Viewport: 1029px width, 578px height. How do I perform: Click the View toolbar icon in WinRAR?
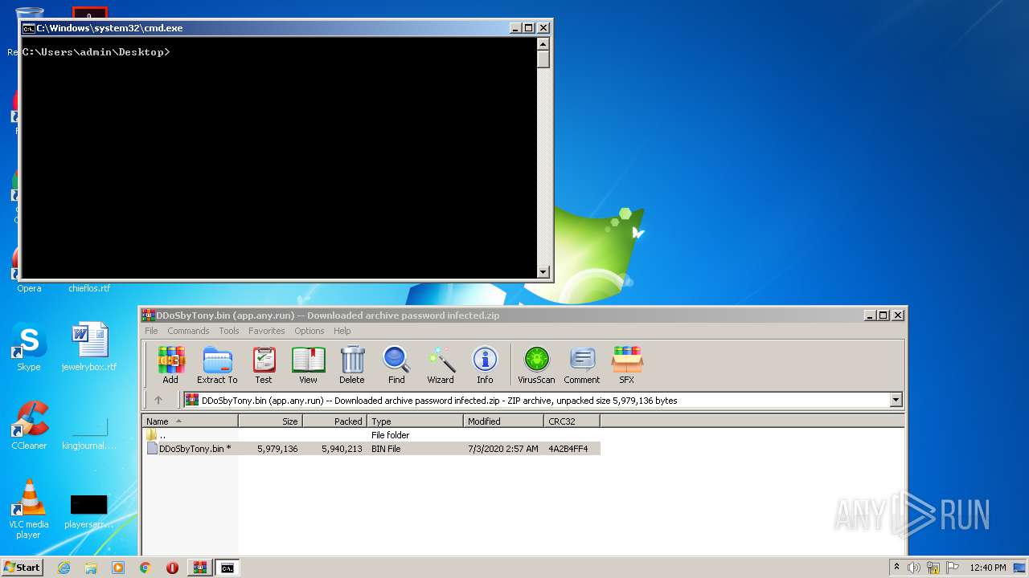coord(308,365)
